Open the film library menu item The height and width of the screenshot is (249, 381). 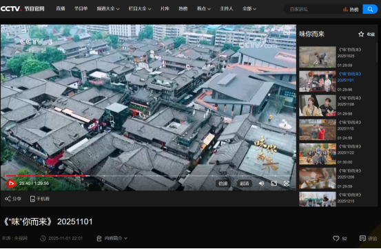(165, 9)
